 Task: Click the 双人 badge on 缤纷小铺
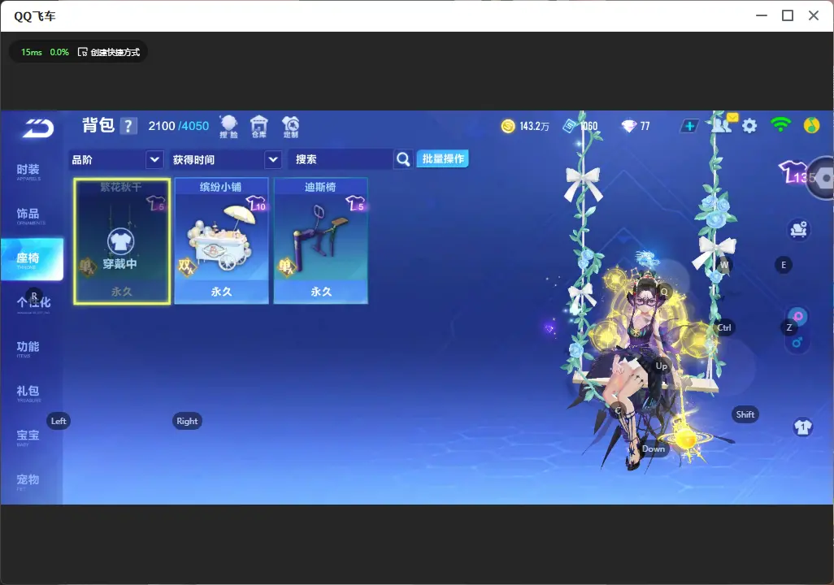pos(186,266)
